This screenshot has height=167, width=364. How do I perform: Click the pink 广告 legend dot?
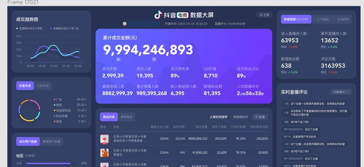[x=54, y=99]
